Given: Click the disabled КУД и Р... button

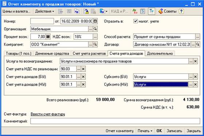Looking at the screenshot, I should [119, 11].
